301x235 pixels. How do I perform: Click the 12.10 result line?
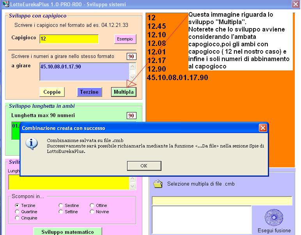tap(157, 35)
